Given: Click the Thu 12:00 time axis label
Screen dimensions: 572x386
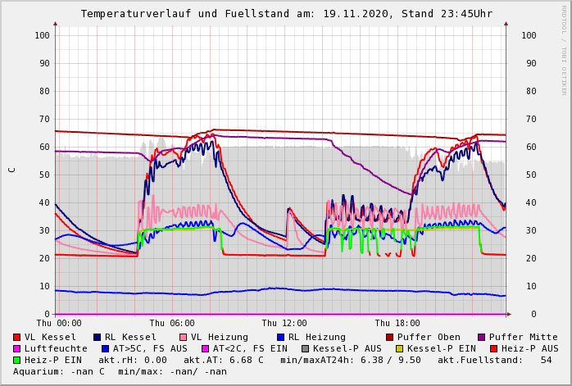Looking at the screenshot, I should coord(284,324).
